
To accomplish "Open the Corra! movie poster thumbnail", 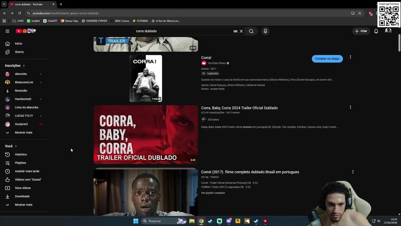I will point(146,78).
